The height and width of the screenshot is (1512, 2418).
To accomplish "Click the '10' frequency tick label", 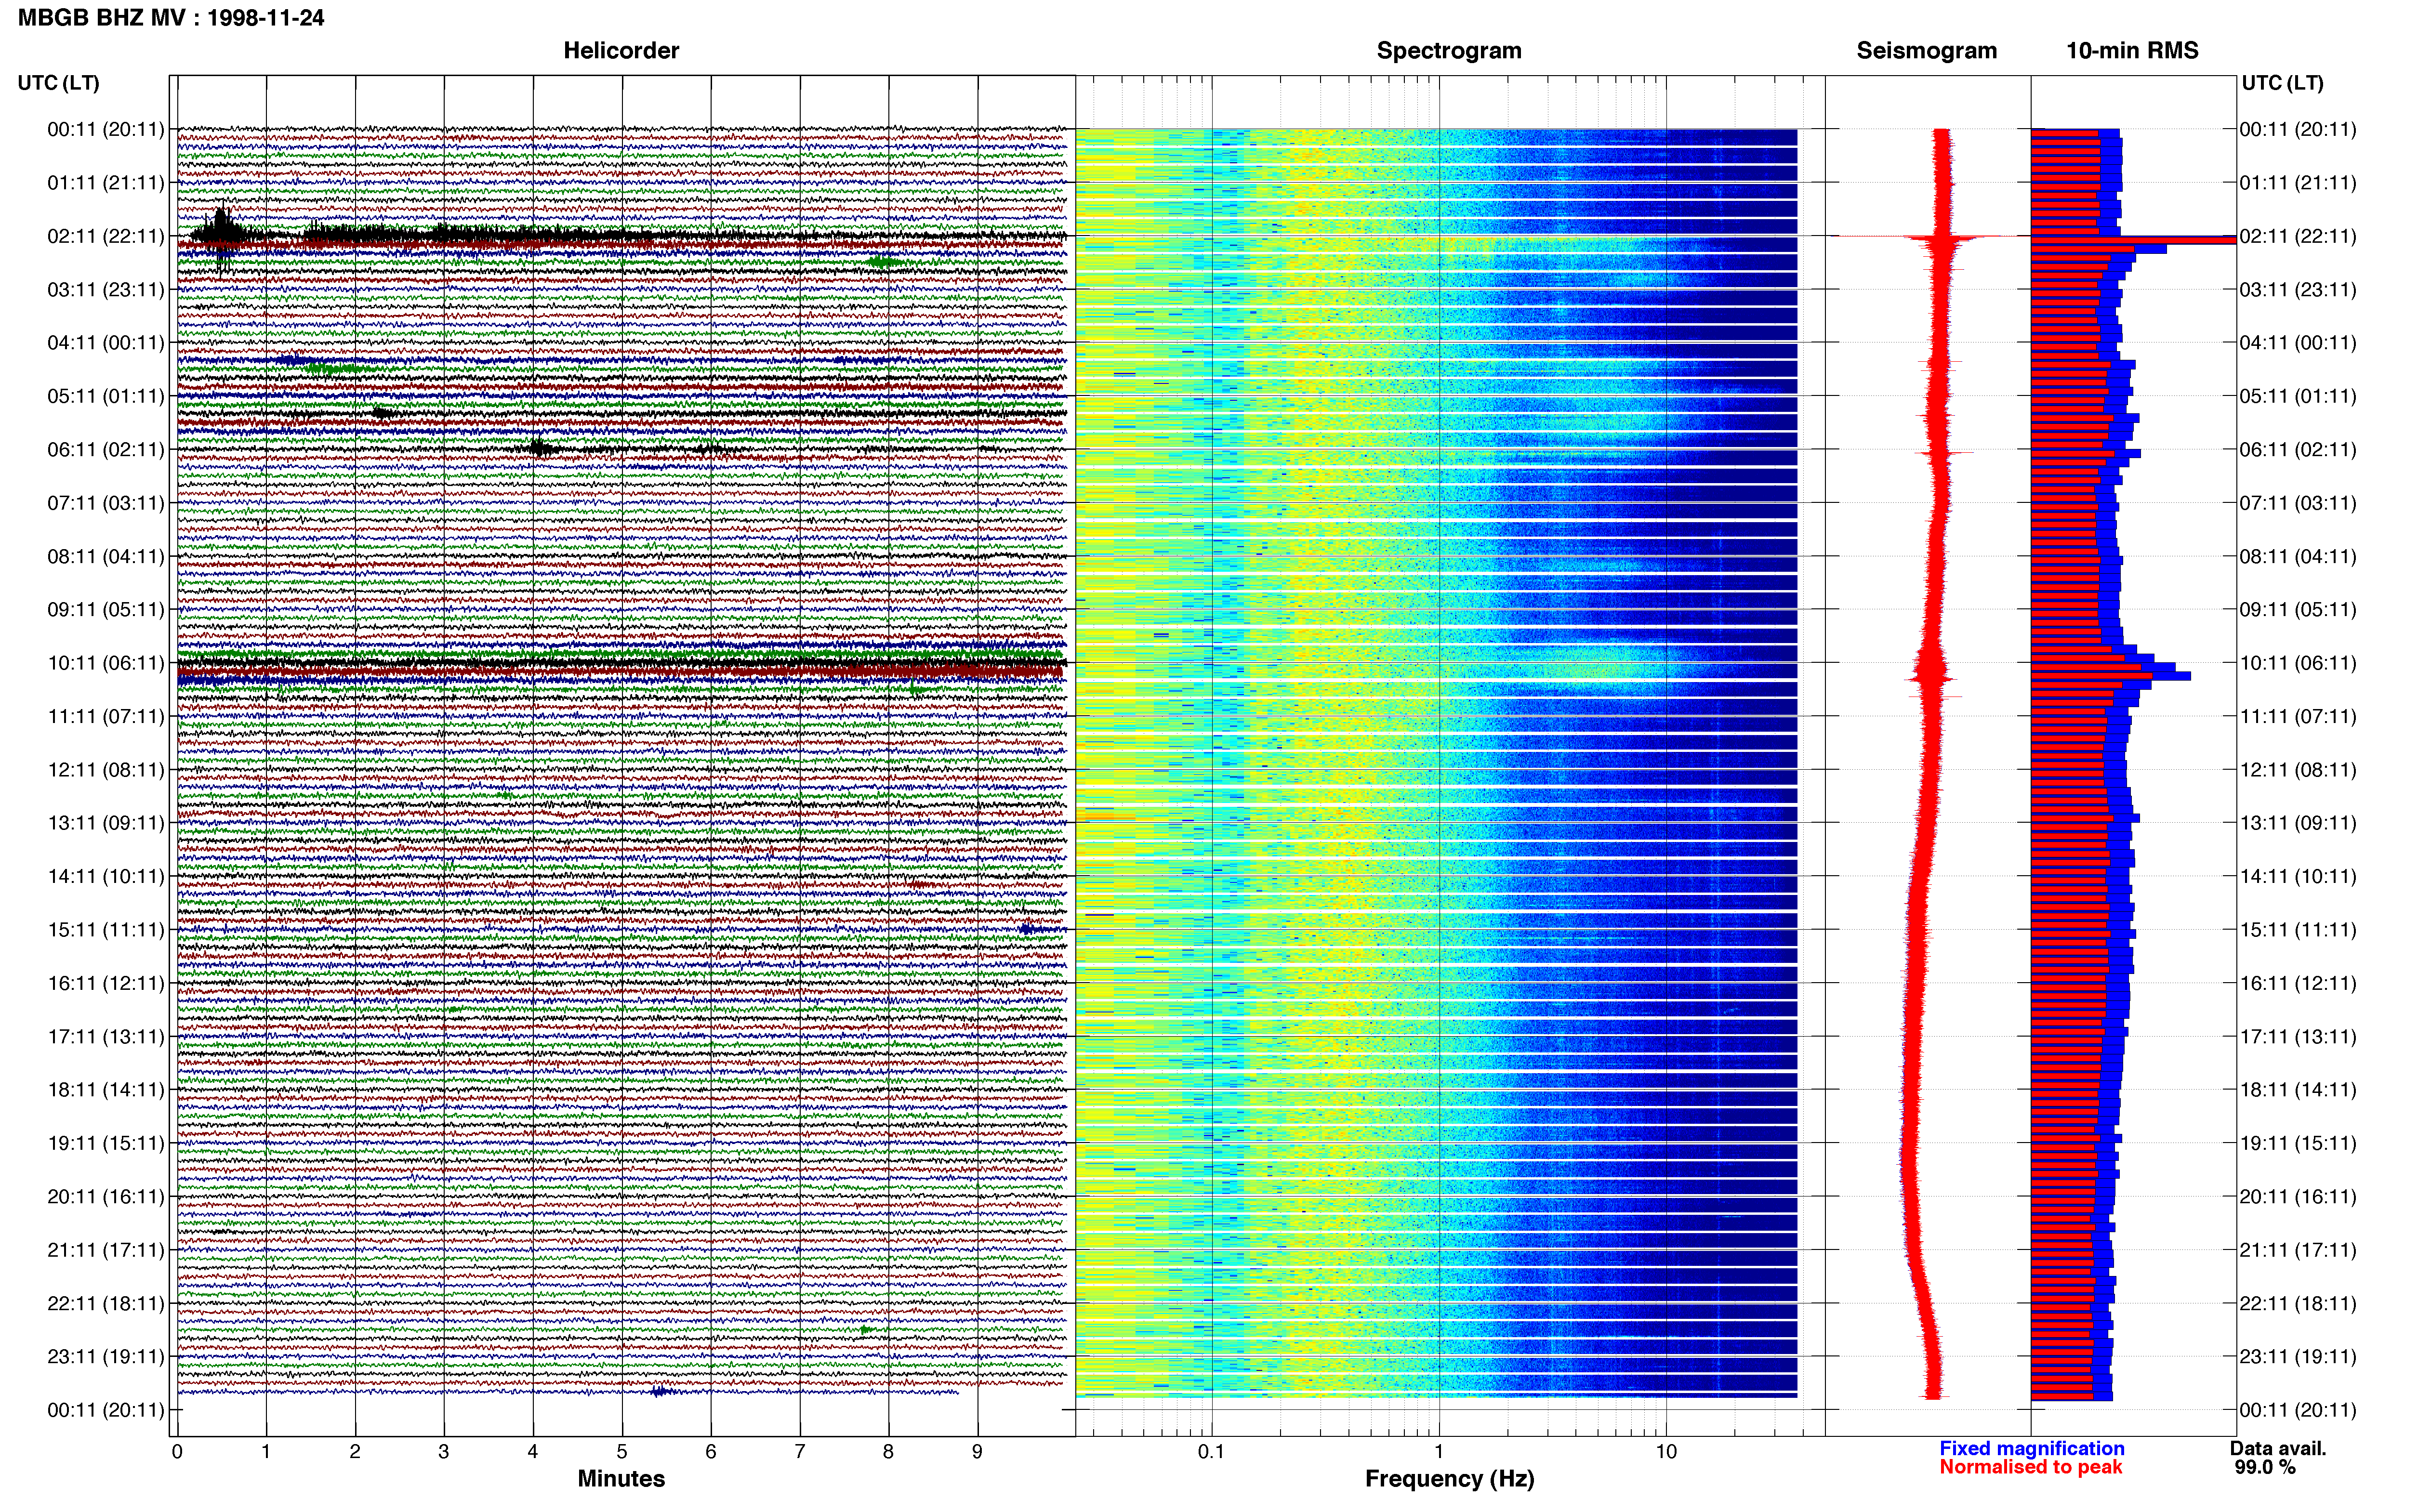I will pos(1665,1451).
